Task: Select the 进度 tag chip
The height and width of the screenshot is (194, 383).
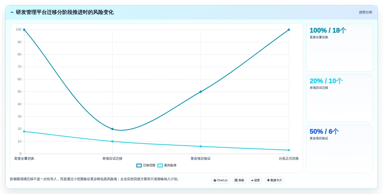Action: [255, 180]
